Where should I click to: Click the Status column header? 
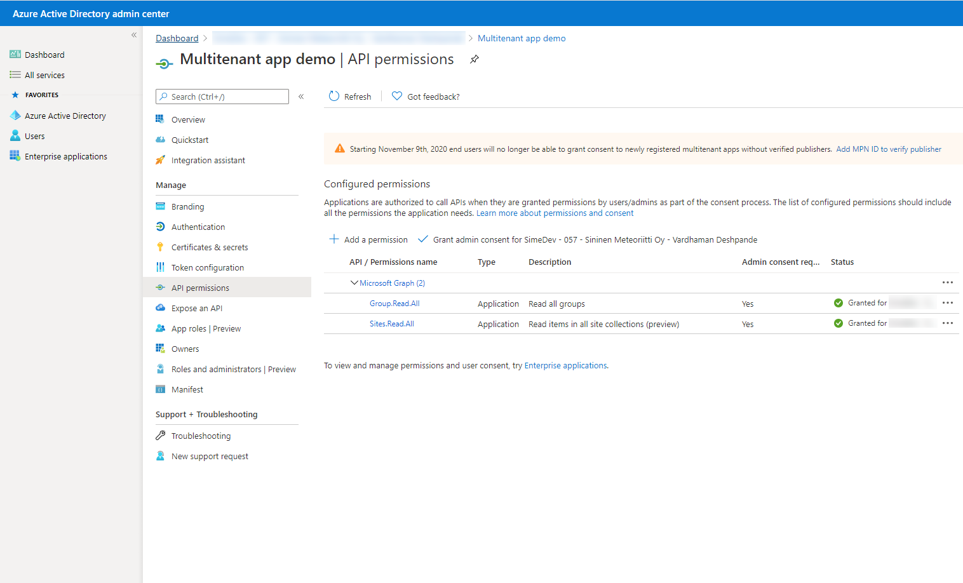842,262
